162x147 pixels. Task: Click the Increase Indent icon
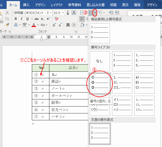click(117, 13)
